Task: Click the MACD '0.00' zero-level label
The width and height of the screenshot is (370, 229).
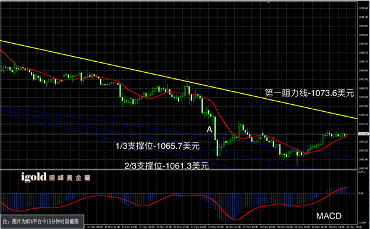Action: [361, 193]
